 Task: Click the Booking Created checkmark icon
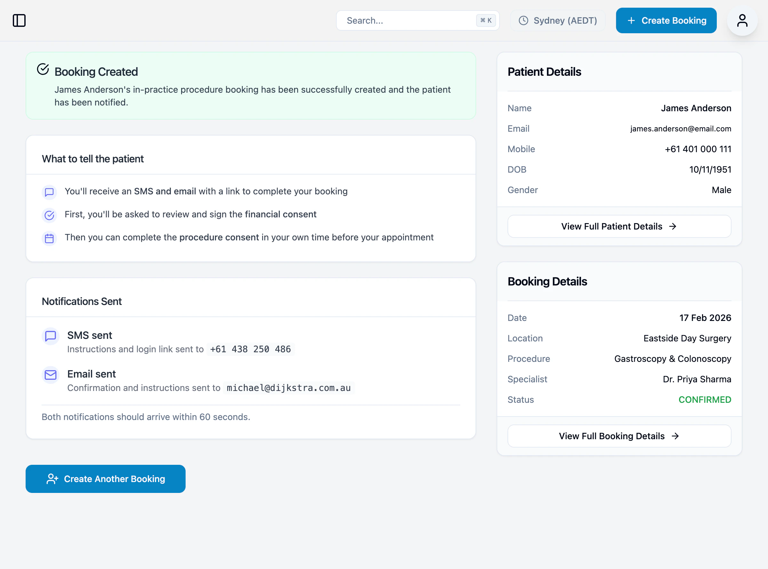[x=43, y=69]
